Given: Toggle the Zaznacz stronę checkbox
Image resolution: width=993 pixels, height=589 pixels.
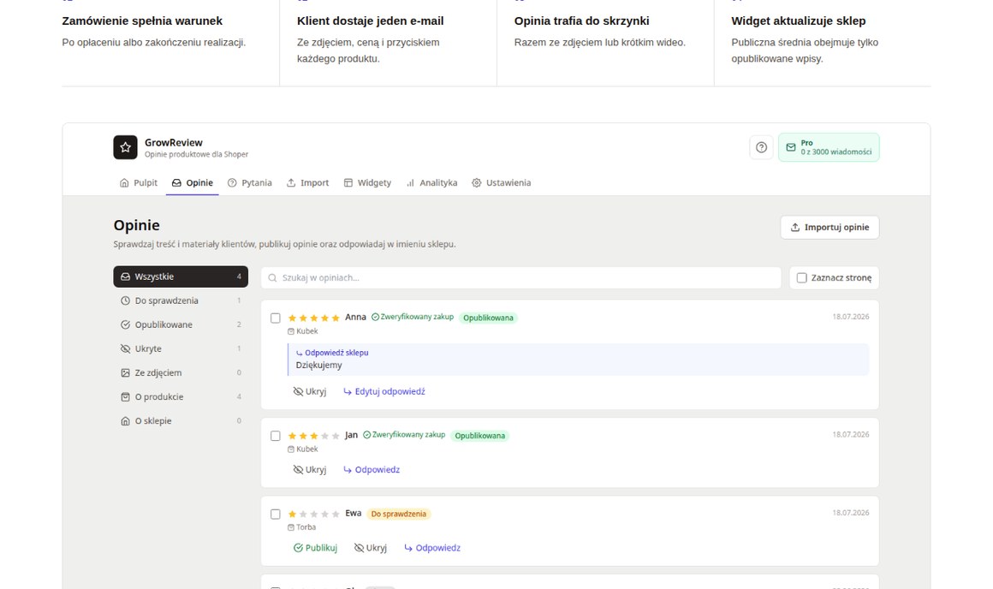Looking at the screenshot, I should pyautogui.click(x=802, y=277).
